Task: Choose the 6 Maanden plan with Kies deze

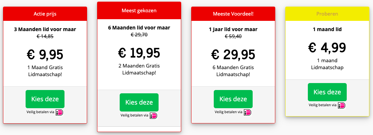Action: 139,102
